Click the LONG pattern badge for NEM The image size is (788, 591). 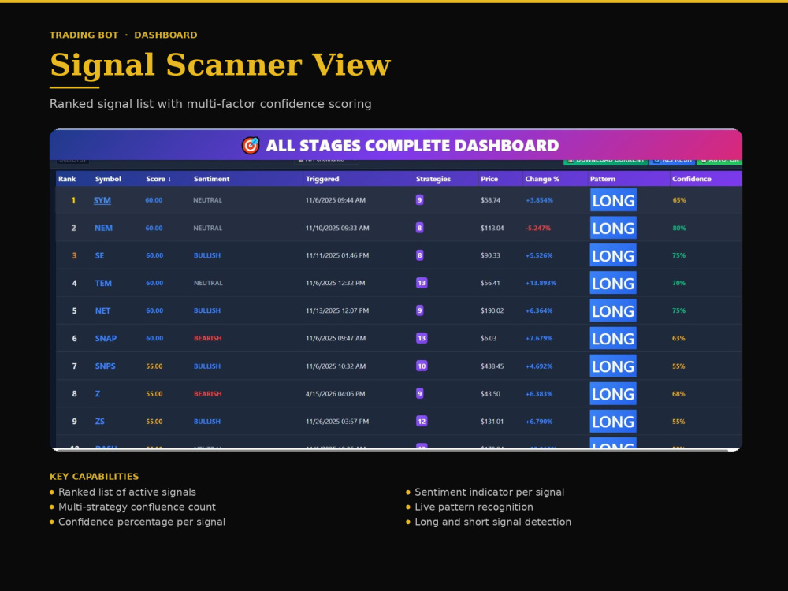pyautogui.click(x=613, y=228)
